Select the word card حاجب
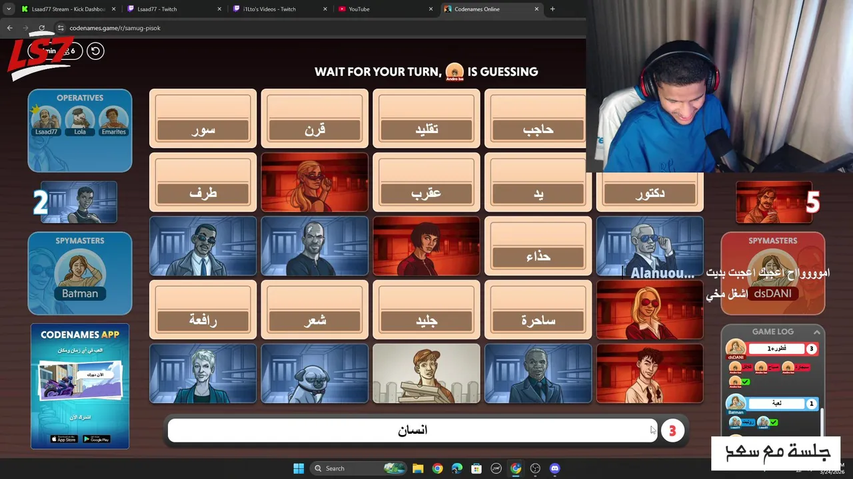 (536, 118)
